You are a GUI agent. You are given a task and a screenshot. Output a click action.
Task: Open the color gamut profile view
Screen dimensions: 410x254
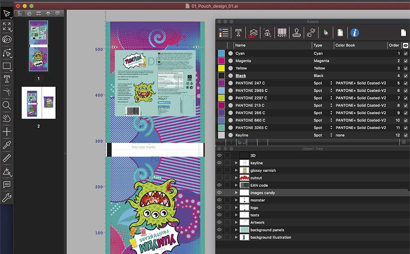[326, 33]
